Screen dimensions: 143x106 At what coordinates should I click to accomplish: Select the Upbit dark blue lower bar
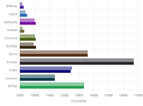pos(23,15)
